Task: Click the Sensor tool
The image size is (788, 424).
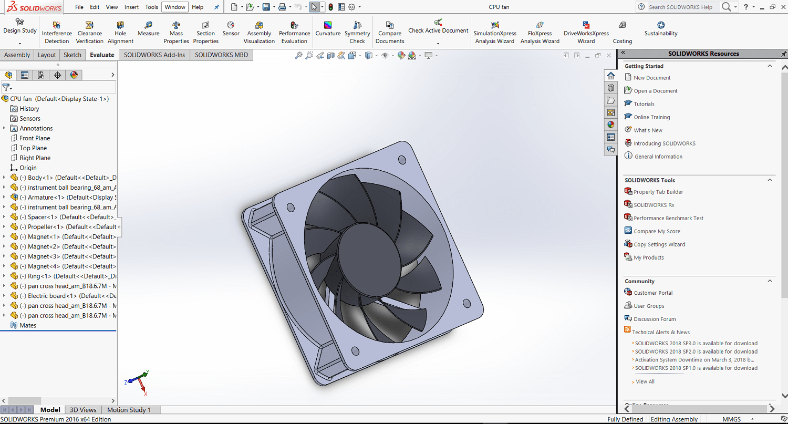Action: click(231, 29)
